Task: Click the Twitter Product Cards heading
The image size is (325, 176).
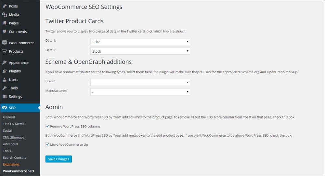Action: point(74,21)
